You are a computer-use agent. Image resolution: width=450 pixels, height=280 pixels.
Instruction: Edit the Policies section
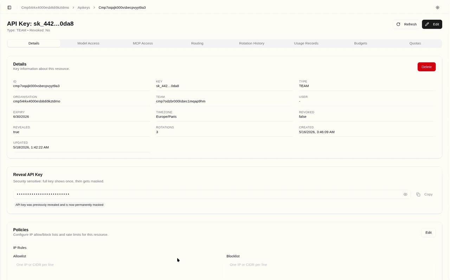click(428, 233)
